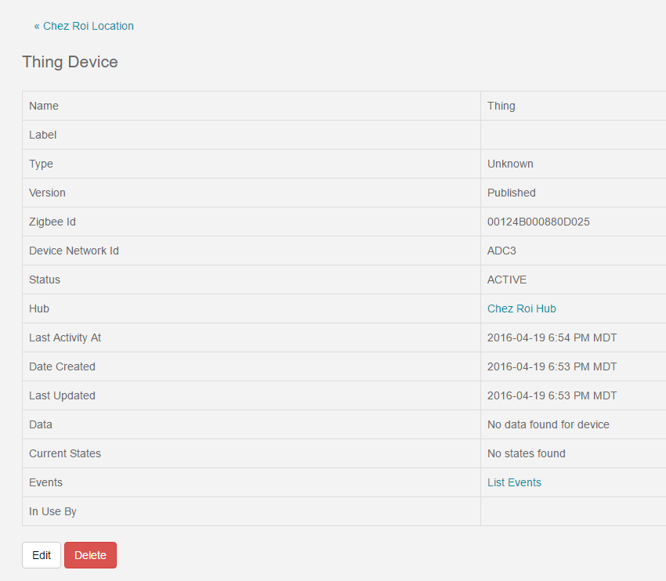Click the Data row label

[x=40, y=424]
